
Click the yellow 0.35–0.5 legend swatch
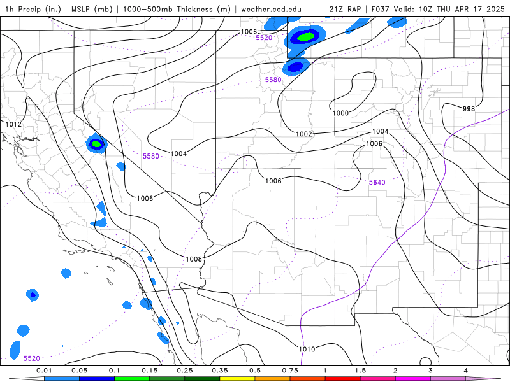[x=237, y=379]
